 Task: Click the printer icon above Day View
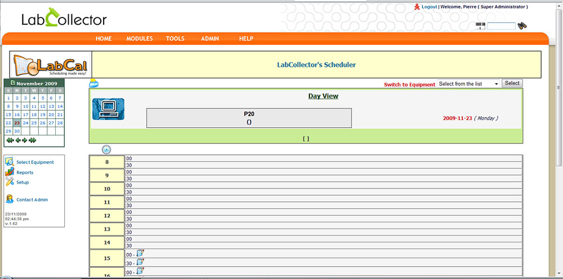93,83
